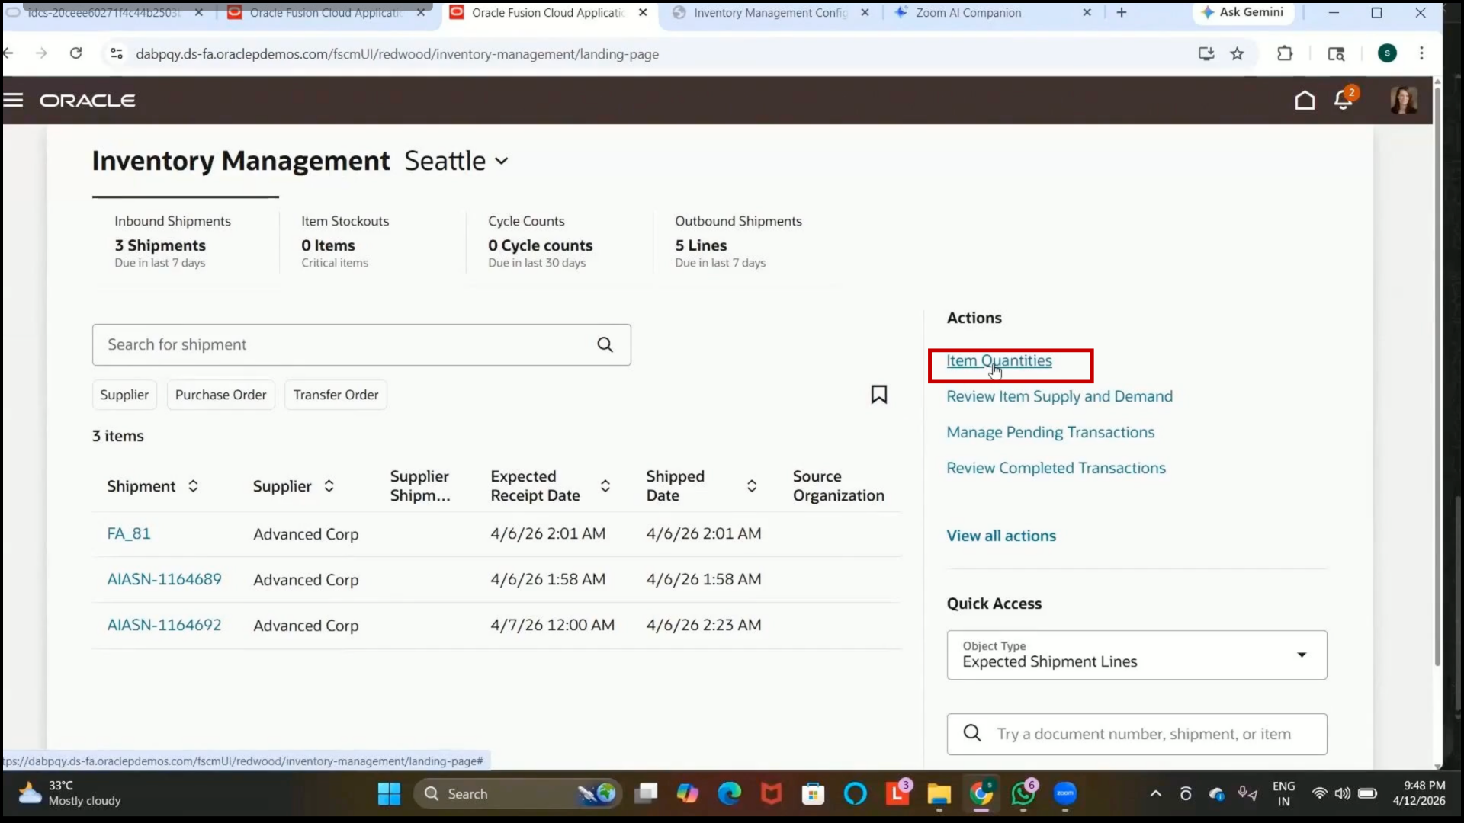Select the Cycle Counts tab
This screenshot has width=1464, height=823.
pos(559,241)
